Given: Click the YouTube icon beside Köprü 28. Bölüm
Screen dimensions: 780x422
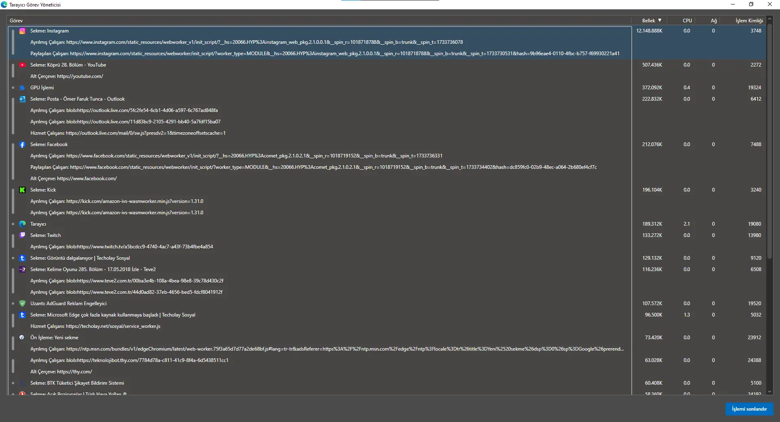Looking at the screenshot, I should point(22,65).
